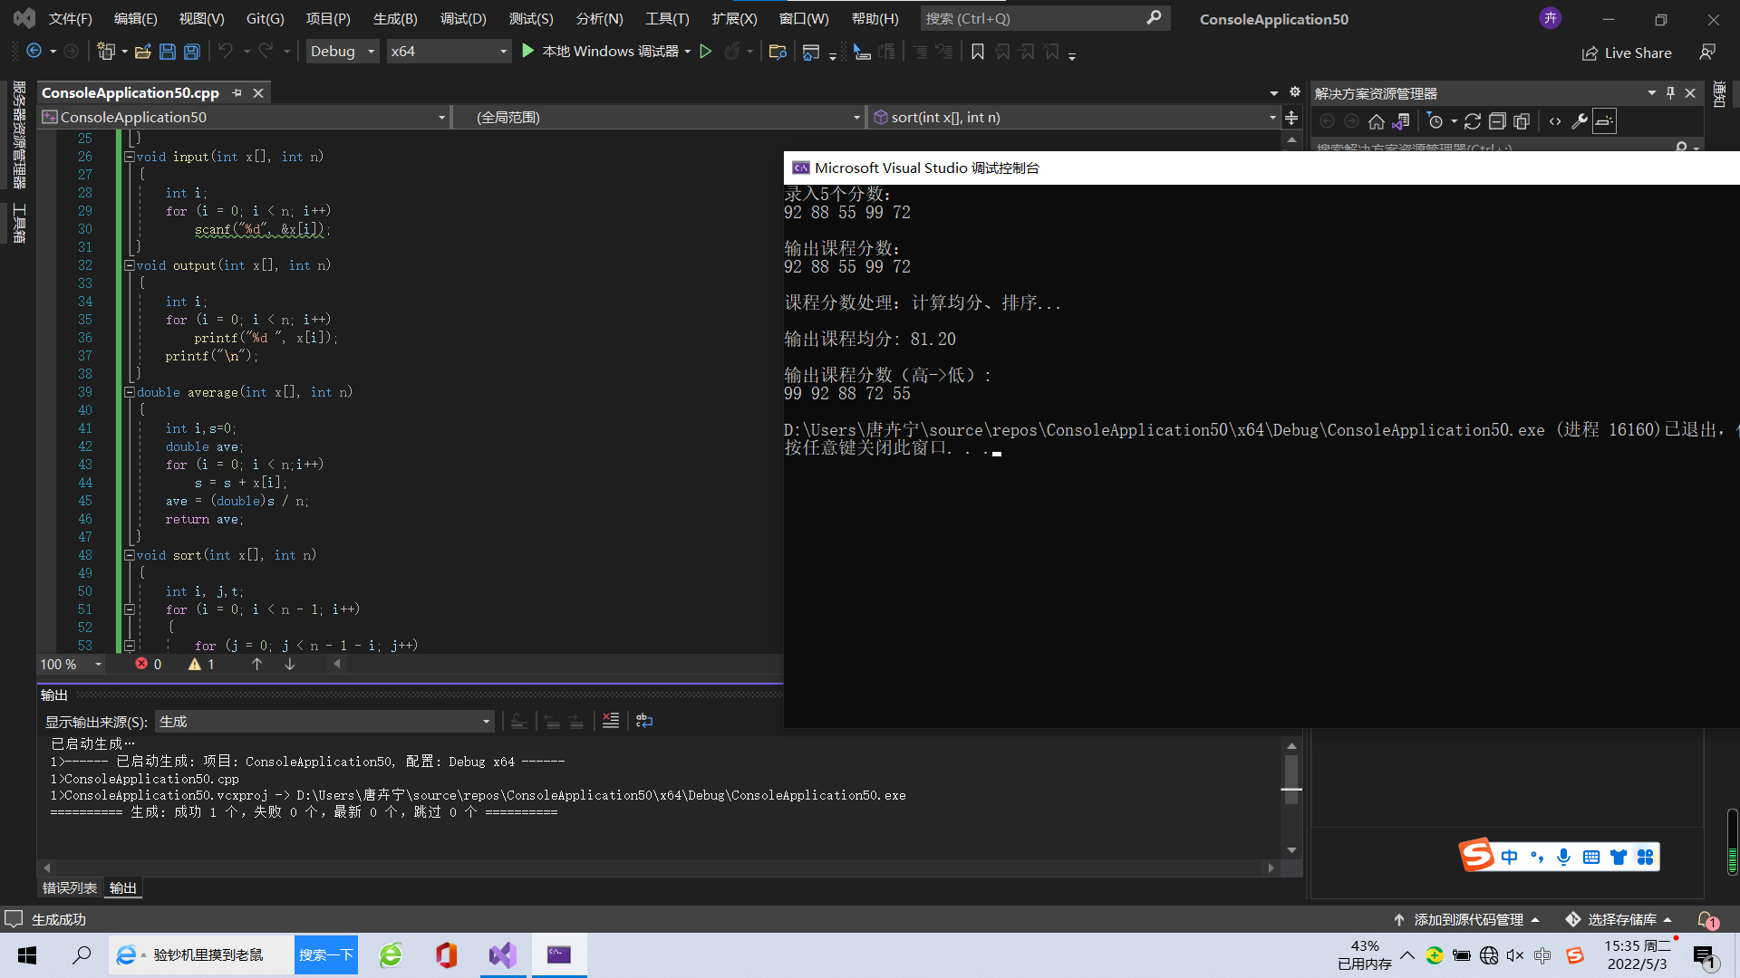Screen dimensions: 1740x978
Task: Clear all output with the clear icon
Action: [x=611, y=721]
